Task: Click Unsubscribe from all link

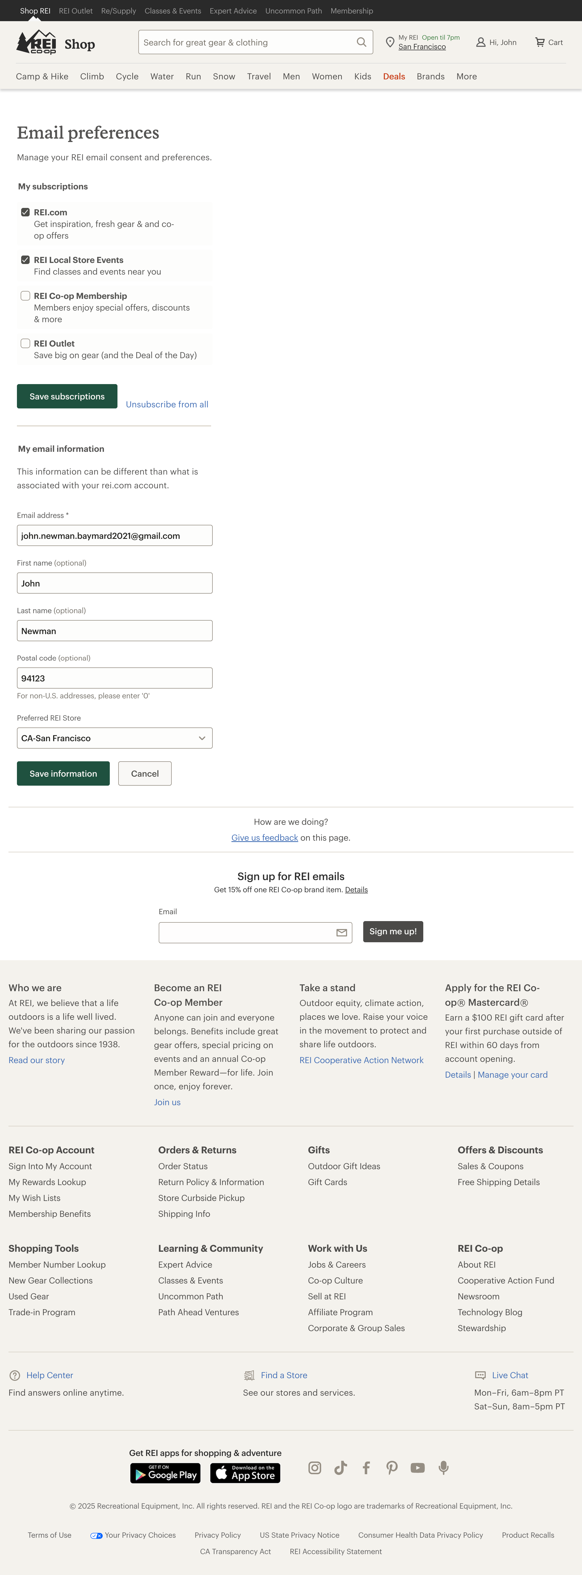Action: (x=167, y=404)
